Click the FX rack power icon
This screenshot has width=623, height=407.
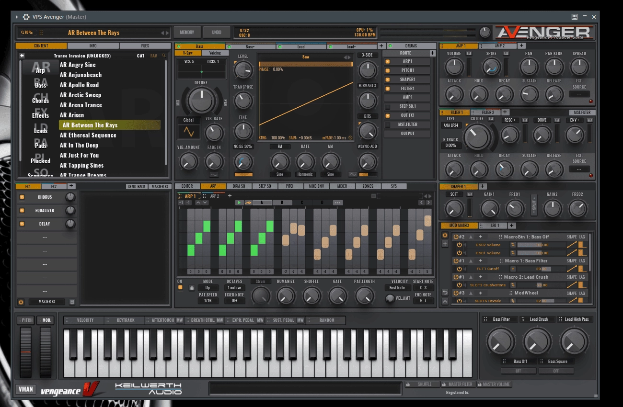click(21, 302)
